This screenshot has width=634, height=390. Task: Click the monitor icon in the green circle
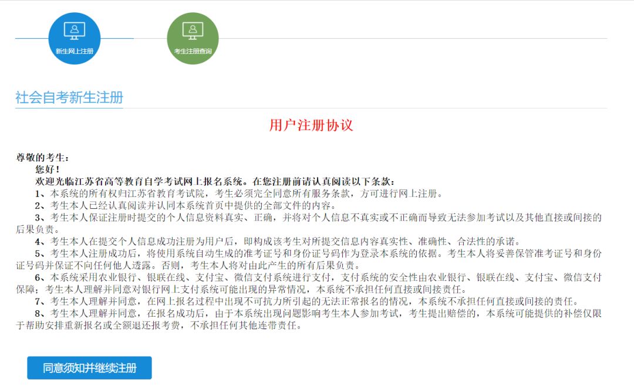tap(193, 30)
